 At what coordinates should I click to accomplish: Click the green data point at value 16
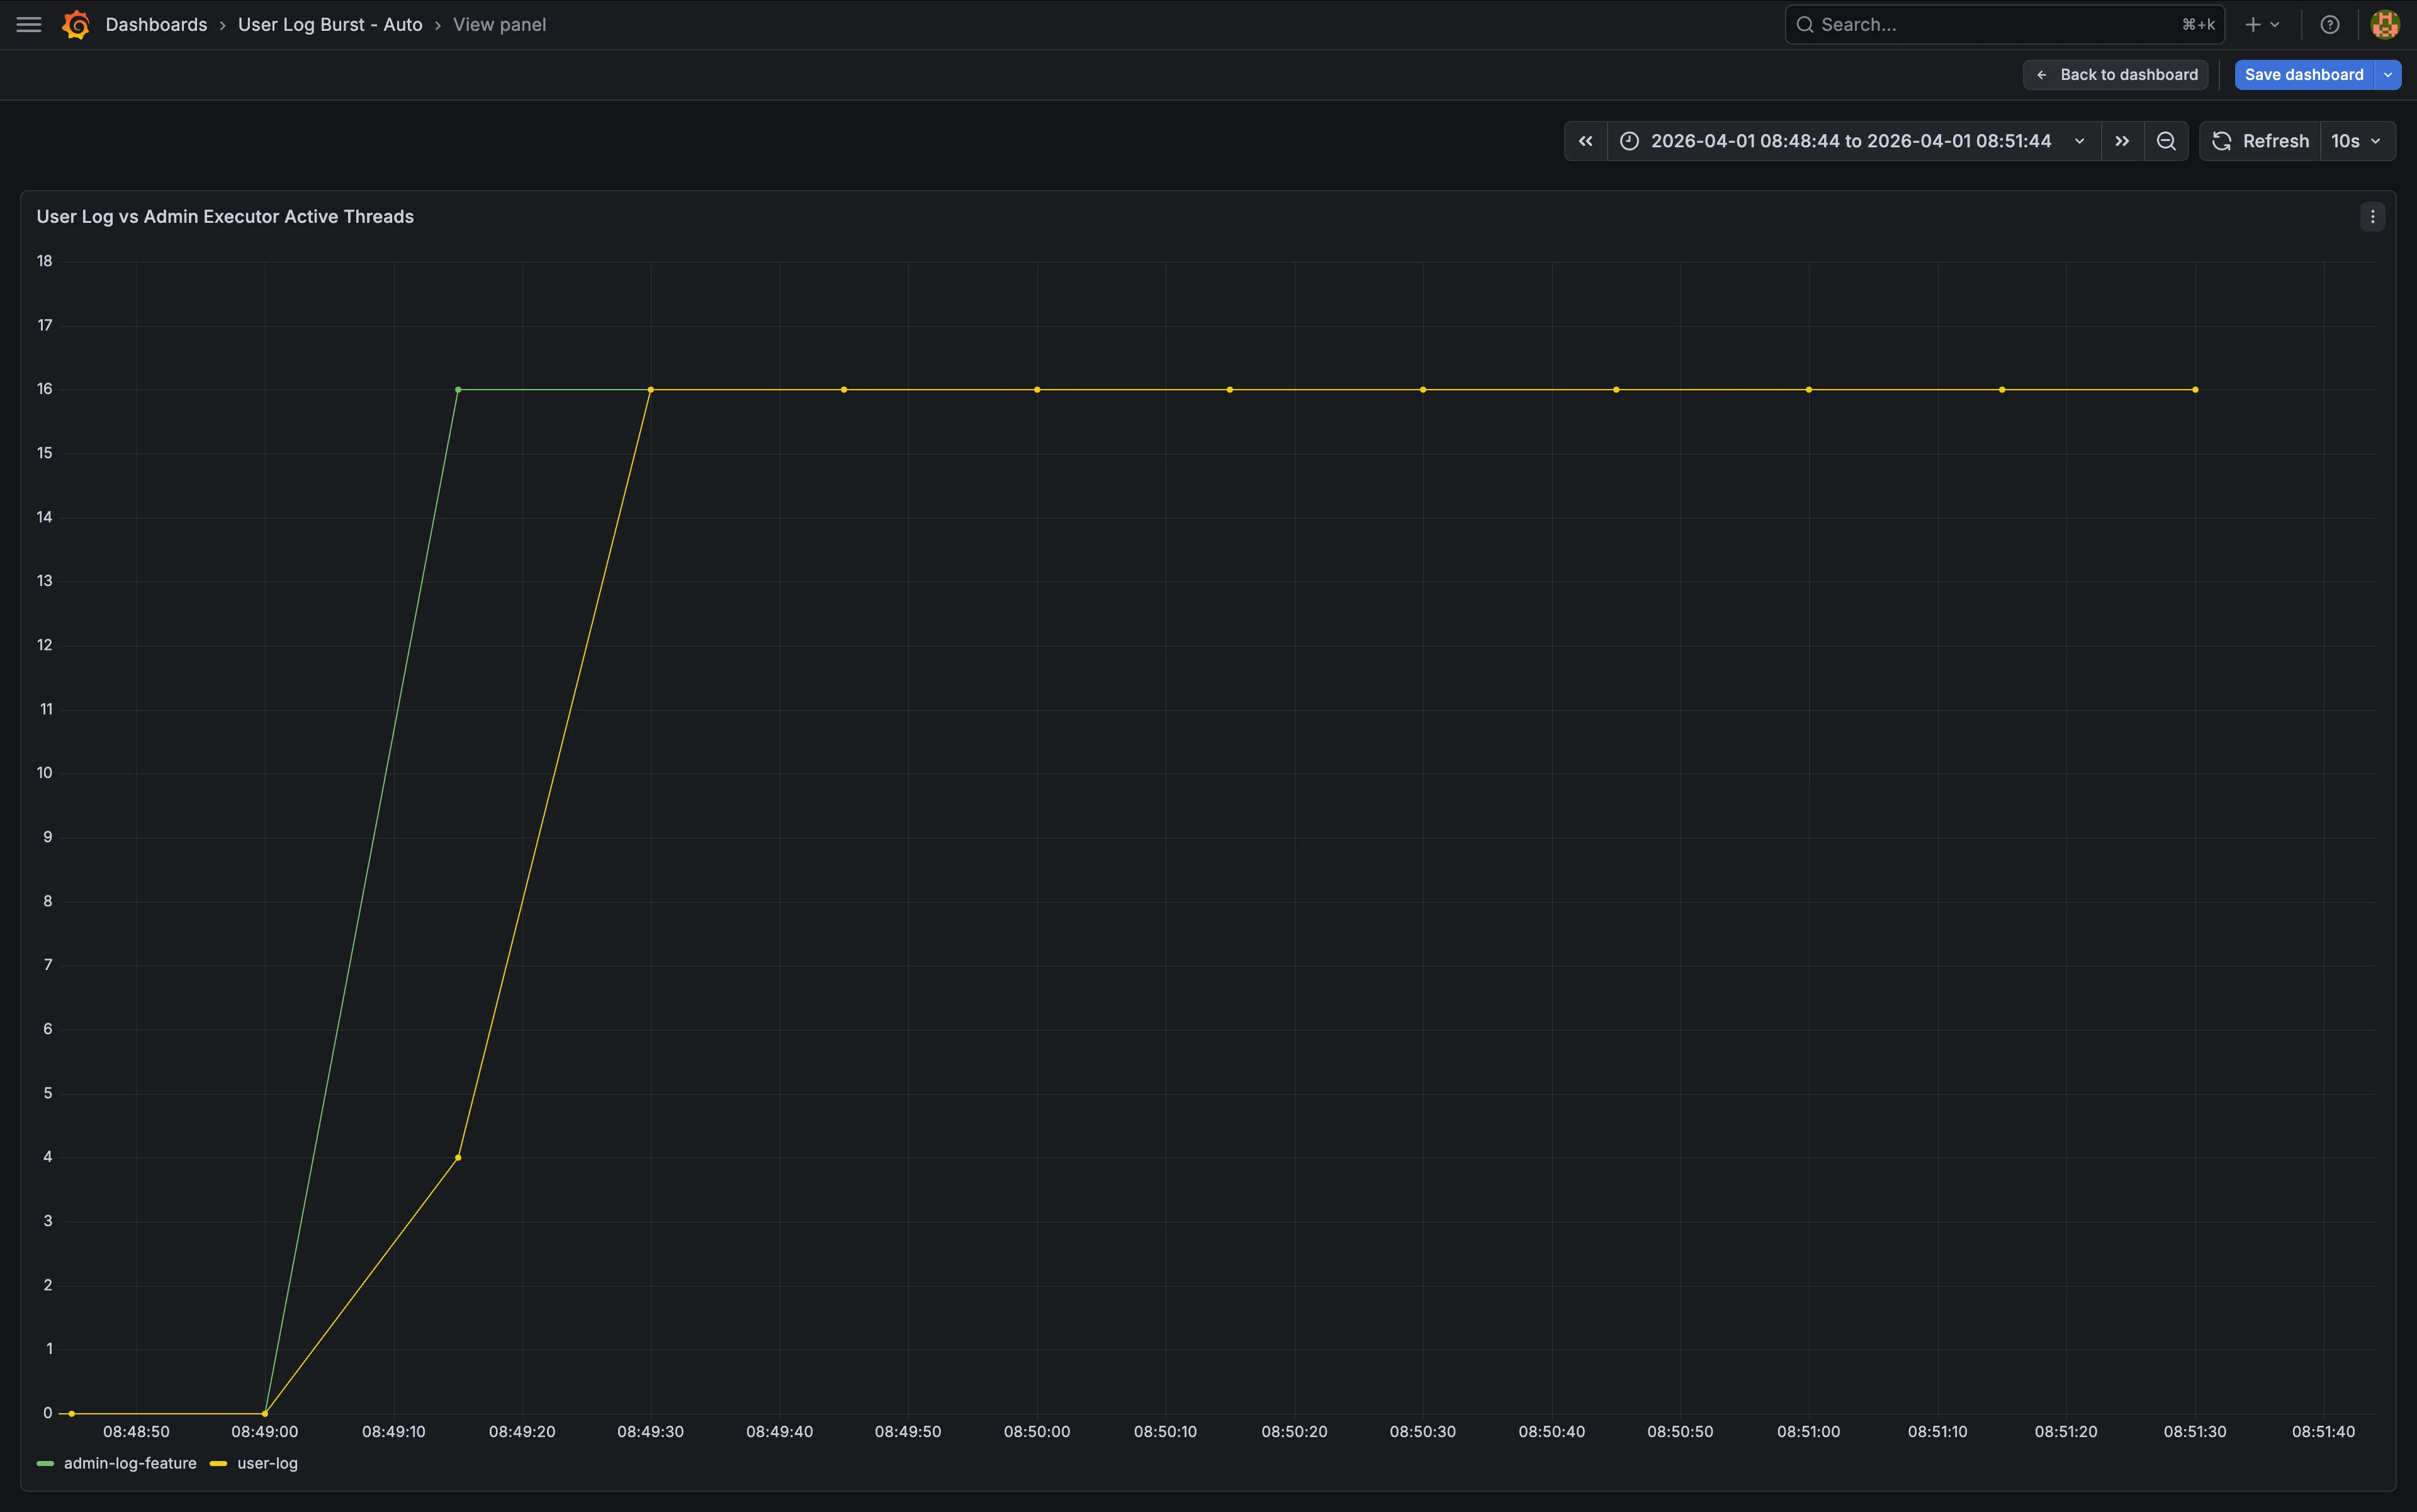click(458, 389)
